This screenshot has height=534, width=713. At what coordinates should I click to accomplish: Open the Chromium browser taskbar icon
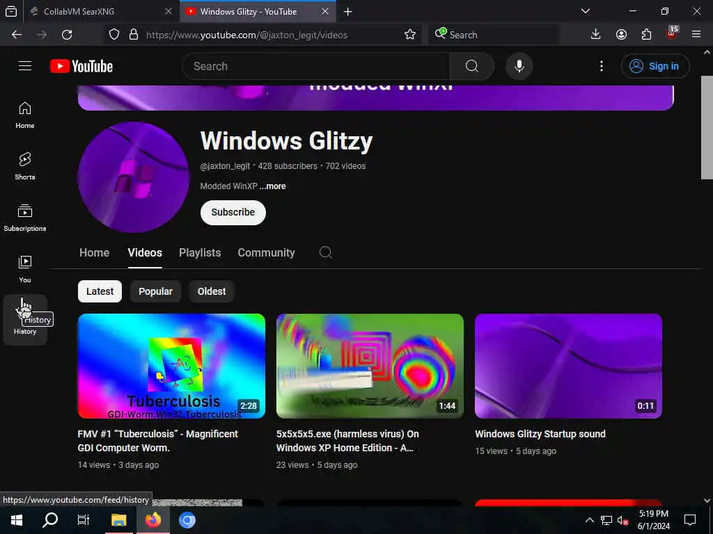(187, 520)
